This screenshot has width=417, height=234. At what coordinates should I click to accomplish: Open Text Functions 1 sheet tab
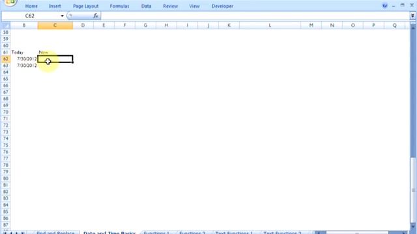tap(234, 233)
